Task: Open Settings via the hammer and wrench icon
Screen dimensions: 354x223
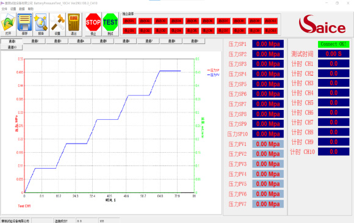Action: [57, 24]
